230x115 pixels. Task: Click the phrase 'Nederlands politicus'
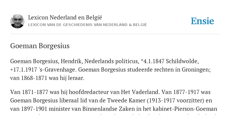pyautogui.click(x=112, y=61)
